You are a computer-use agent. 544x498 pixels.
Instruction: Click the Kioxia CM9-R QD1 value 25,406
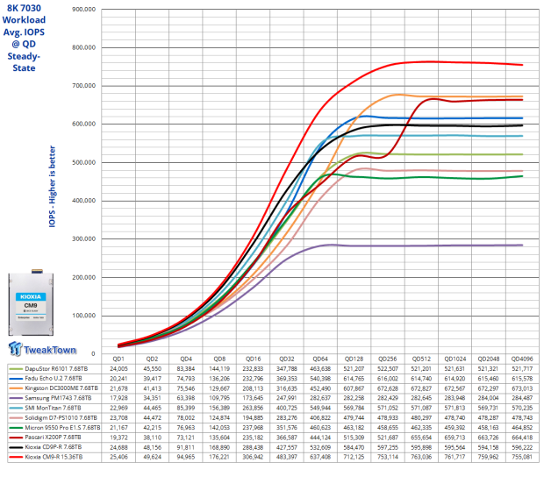tap(118, 457)
